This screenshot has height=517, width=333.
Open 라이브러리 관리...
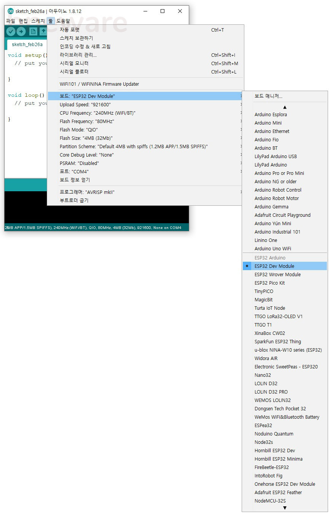(145, 55)
